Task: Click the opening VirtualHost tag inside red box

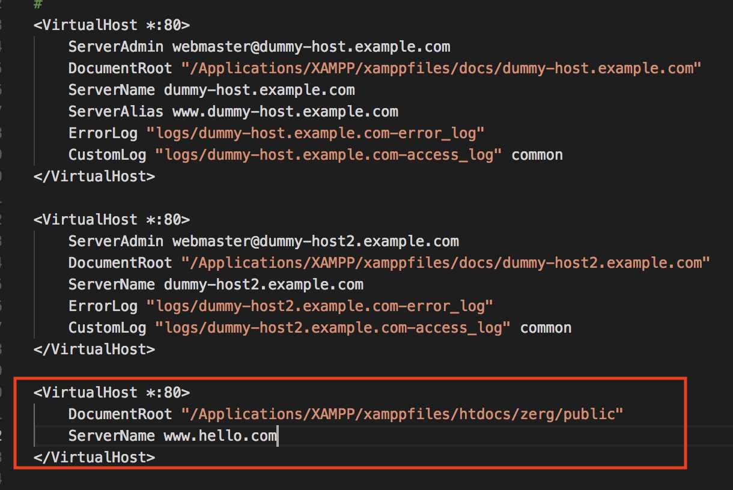Action: click(112, 393)
